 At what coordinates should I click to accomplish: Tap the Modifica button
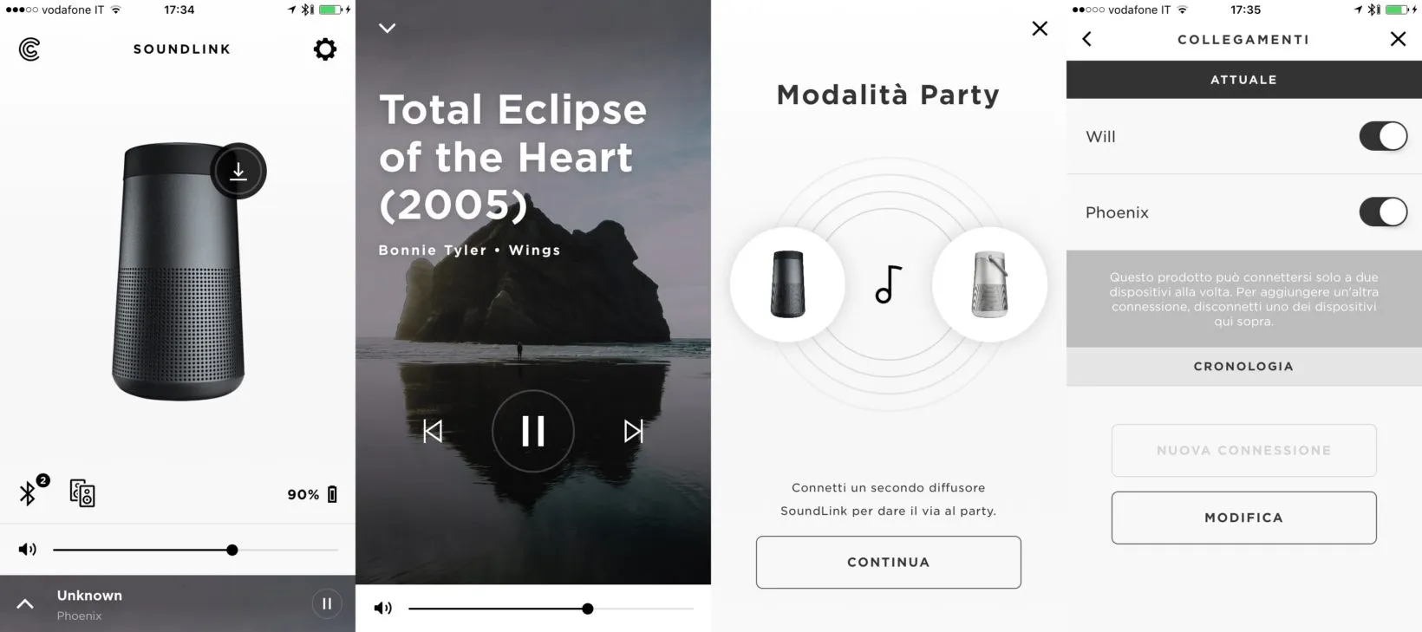[x=1244, y=518]
